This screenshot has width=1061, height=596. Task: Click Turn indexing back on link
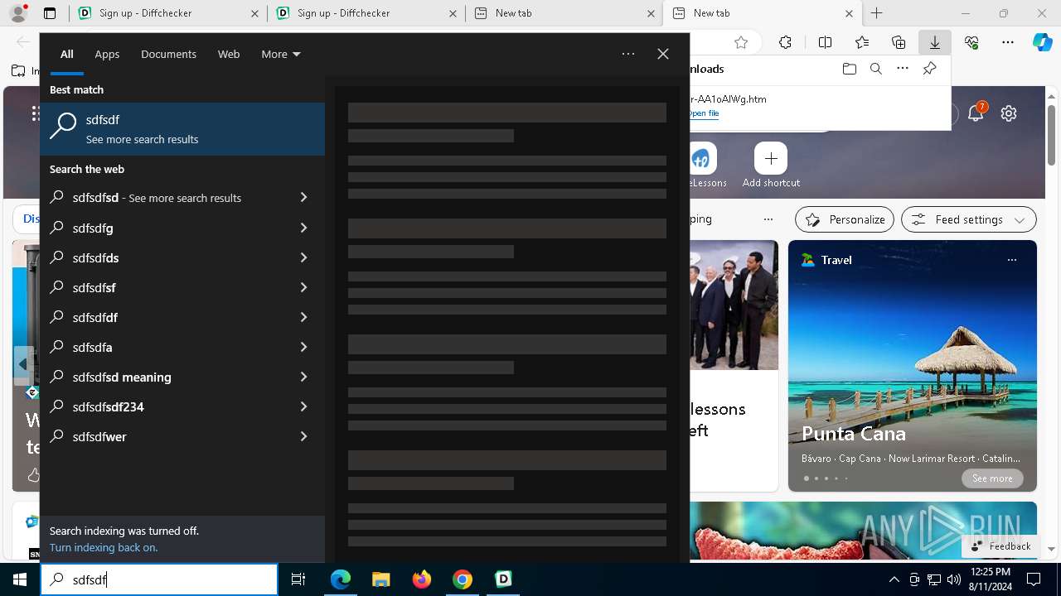104,548
